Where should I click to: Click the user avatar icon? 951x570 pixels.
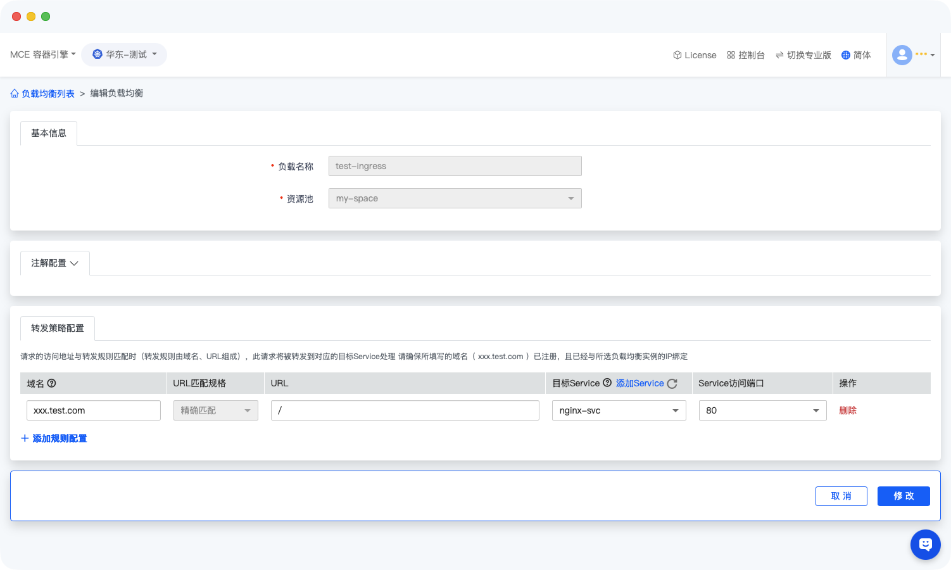(902, 55)
